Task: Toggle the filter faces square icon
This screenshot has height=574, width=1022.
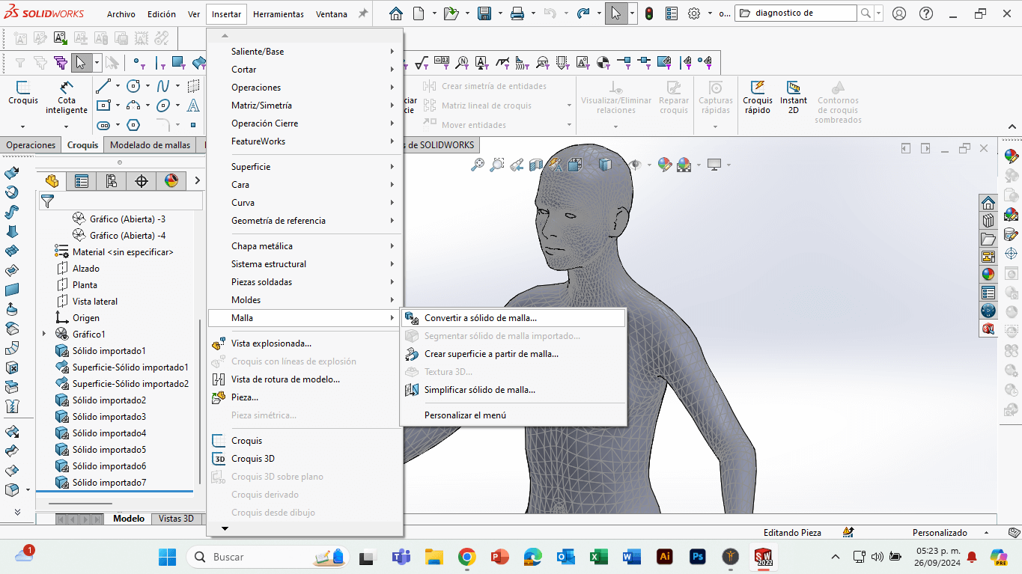Action: click(x=179, y=63)
